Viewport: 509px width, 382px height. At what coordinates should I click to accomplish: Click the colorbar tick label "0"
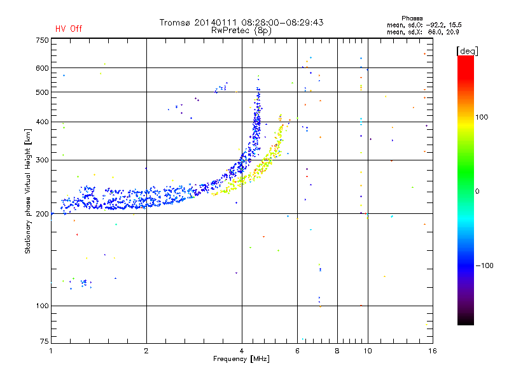click(477, 192)
